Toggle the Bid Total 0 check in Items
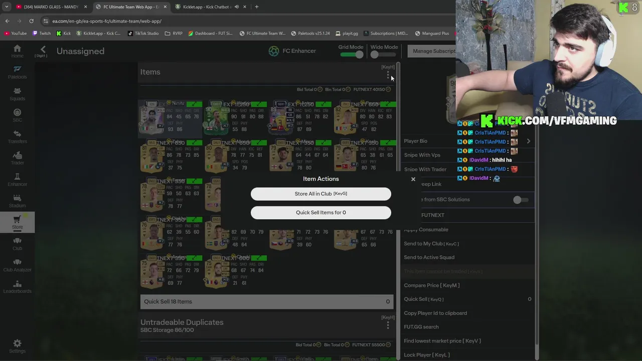The height and width of the screenshot is (361, 642). click(320, 90)
